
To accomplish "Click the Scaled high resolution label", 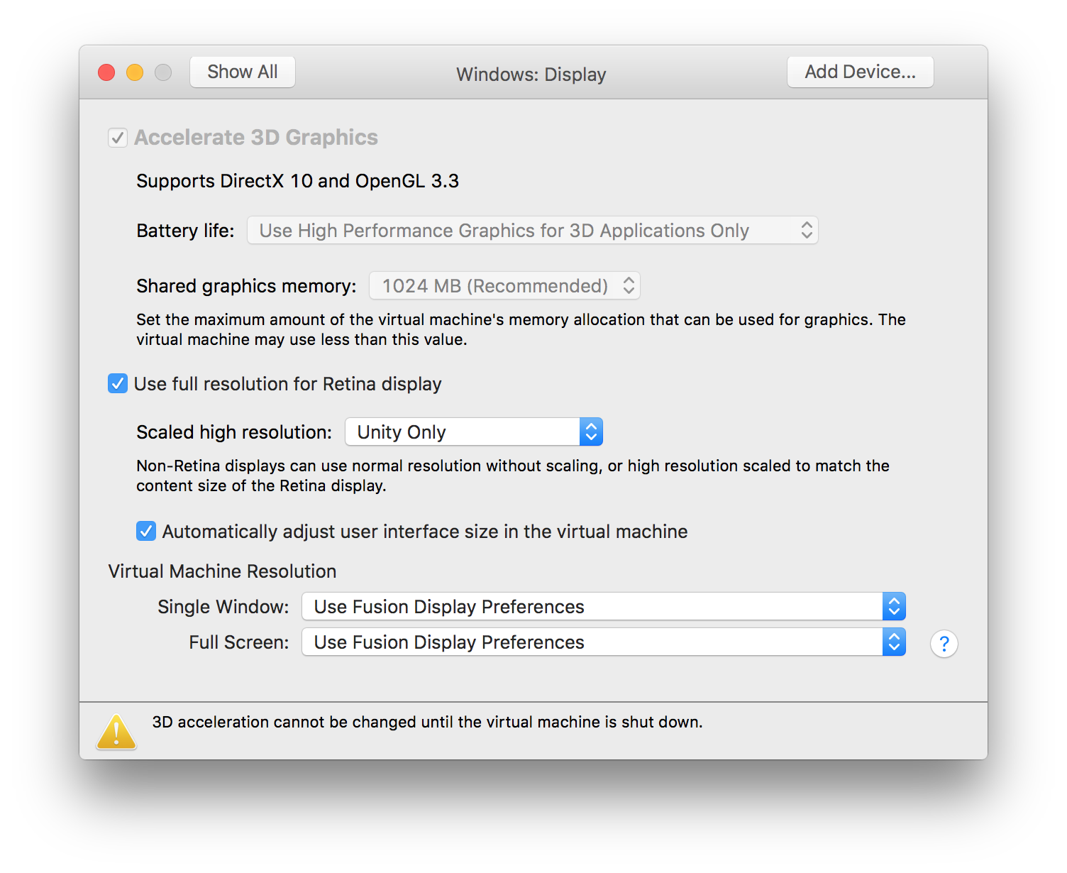I will point(234,432).
